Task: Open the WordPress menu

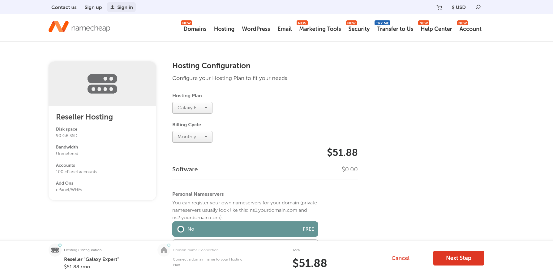Action: [x=256, y=29]
